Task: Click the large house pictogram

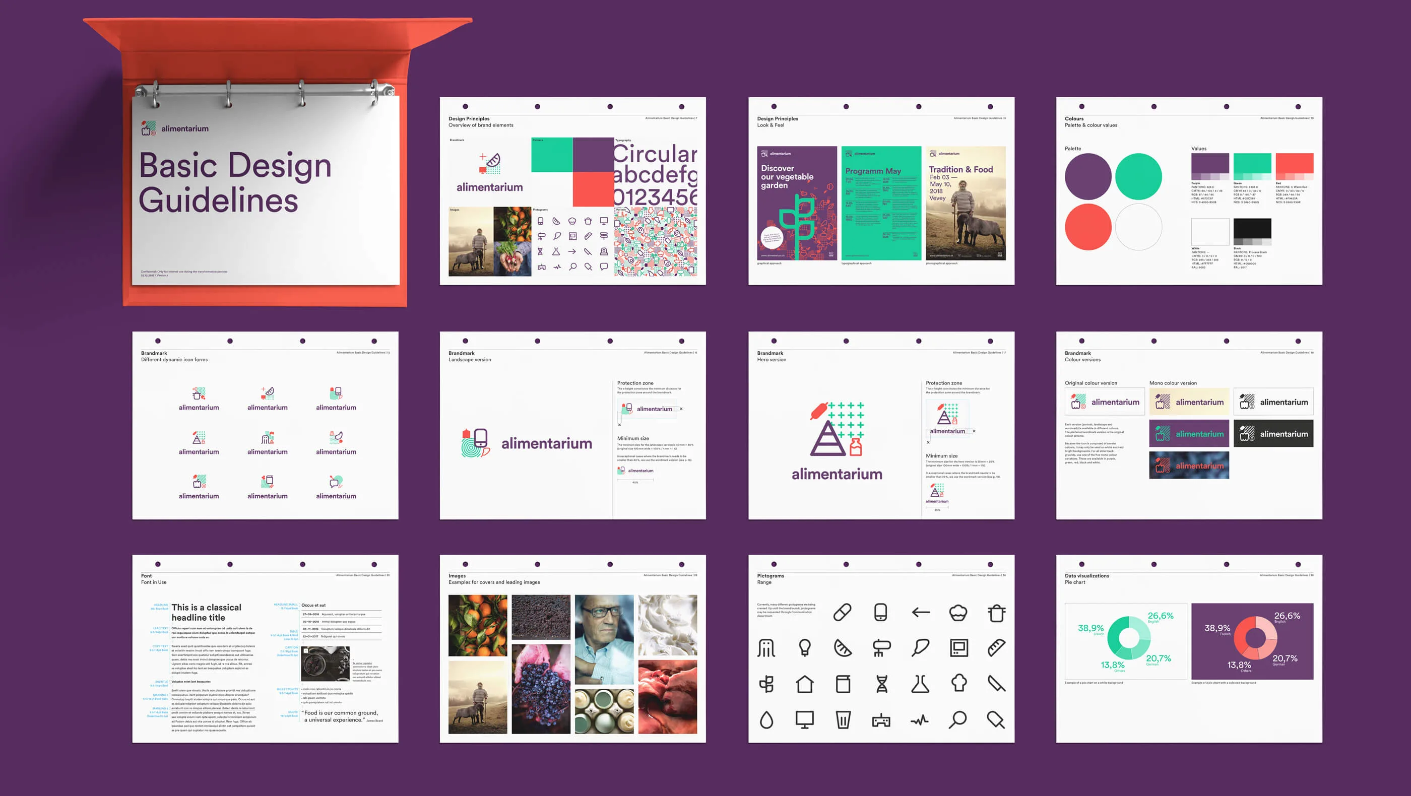Action: pos(804,684)
